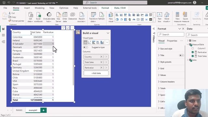Check the Column1 field checkbox
This screenshot has width=208, height=117.
coord(193,48)
